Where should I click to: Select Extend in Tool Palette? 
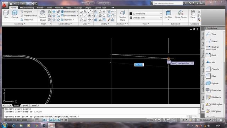tap(211, 41)
